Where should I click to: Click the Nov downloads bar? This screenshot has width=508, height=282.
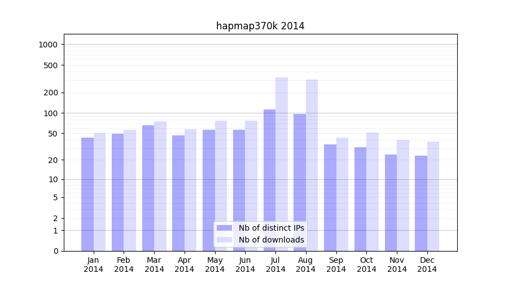point(403,195)
